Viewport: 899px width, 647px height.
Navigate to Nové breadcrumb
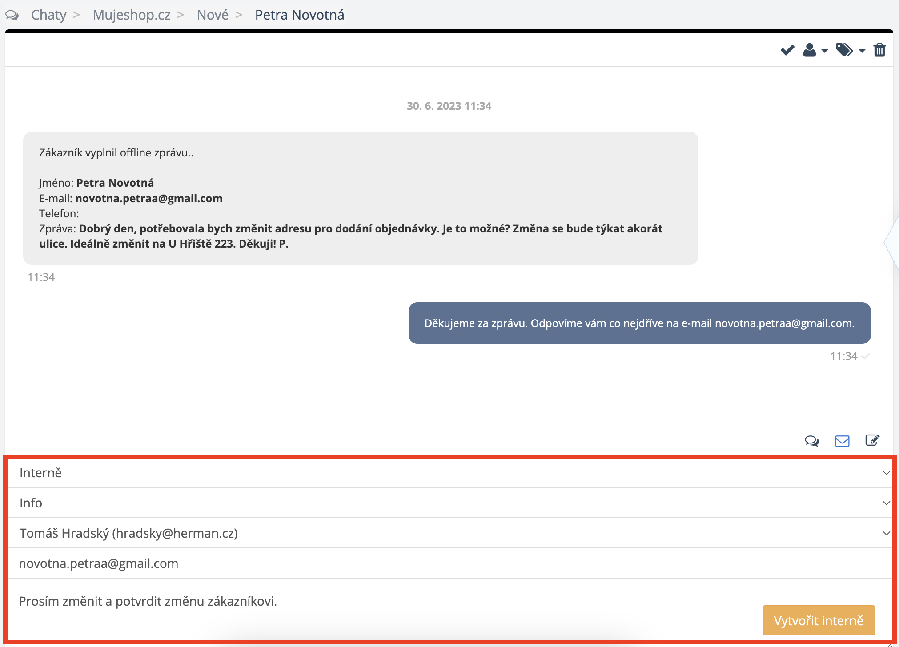pyautogui.click(x=213, y=15)
